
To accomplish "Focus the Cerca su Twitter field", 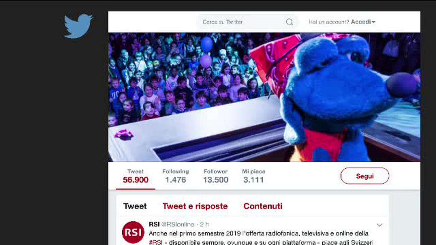I will click(247, 22).
